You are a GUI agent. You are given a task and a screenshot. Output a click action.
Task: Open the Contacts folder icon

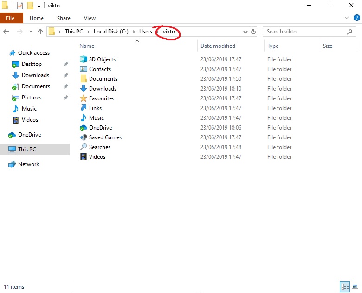(x=84, y=69)
